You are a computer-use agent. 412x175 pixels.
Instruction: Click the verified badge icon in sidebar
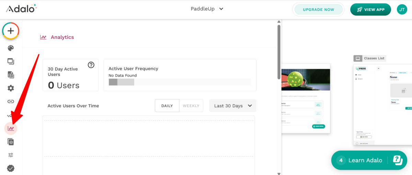click(11, 168)
